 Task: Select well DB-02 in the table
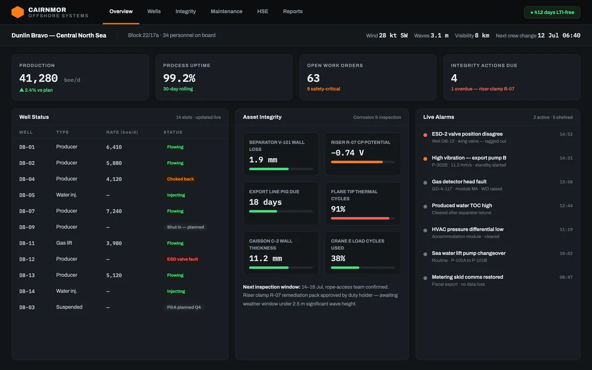[120, 163]
